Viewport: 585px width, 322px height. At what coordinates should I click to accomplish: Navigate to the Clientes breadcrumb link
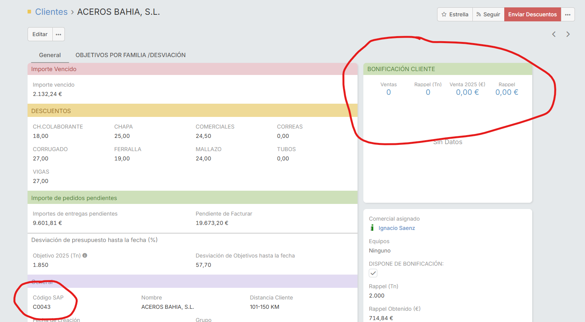coord(51,12)
